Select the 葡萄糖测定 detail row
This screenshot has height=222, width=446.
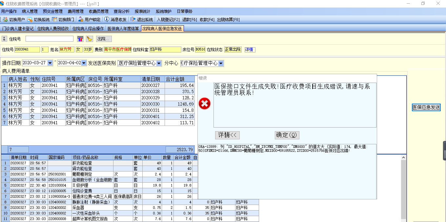pyautogui.click(x=99, y=174)
